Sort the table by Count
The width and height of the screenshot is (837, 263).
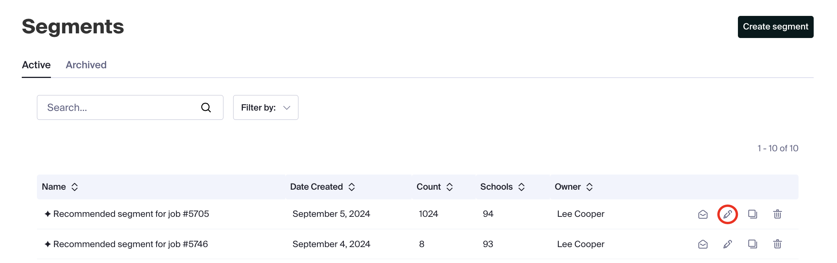pyautogui.click(x=450, y=187)
